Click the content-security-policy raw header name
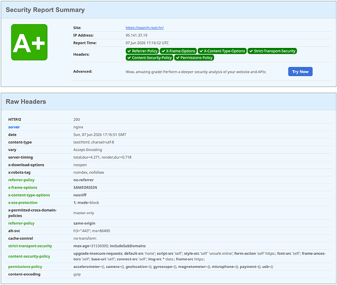337x285 pixels. point(29,256)
